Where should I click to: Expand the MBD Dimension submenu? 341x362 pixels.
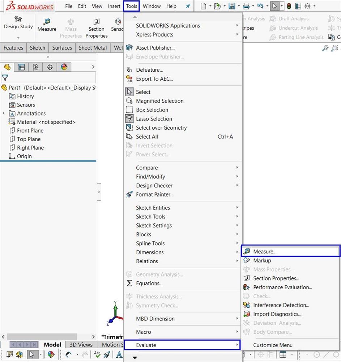coord(184,319)
